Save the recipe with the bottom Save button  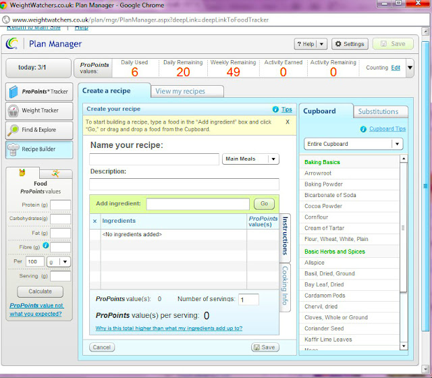coord(265,348)
